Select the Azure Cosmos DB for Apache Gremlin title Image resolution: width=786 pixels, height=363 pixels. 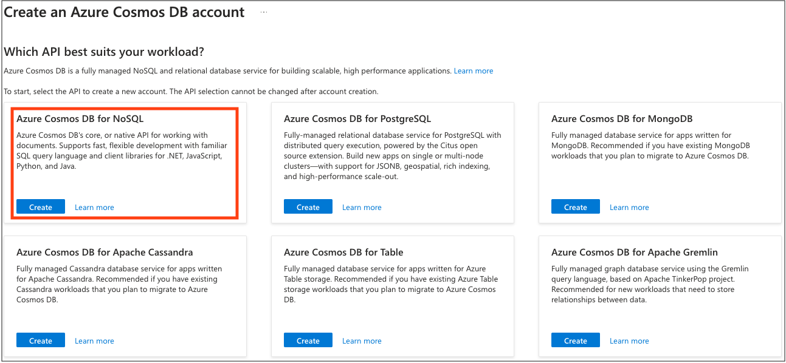(635, 253)
